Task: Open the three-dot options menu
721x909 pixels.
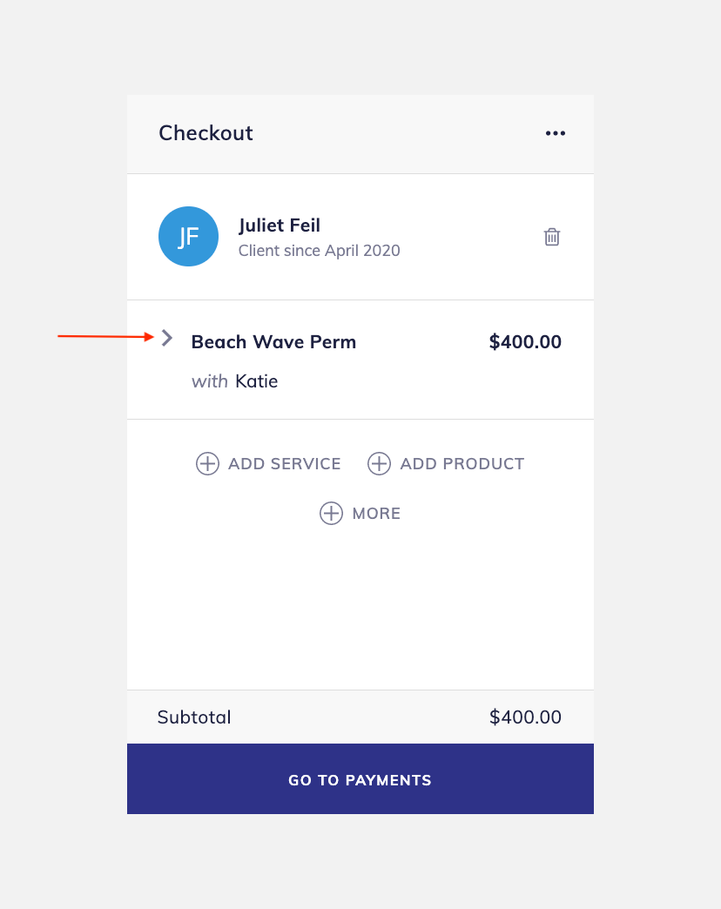Action: pos(555,133)
